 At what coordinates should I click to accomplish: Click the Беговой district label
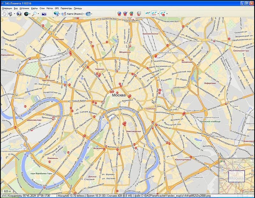click(60, 39)
